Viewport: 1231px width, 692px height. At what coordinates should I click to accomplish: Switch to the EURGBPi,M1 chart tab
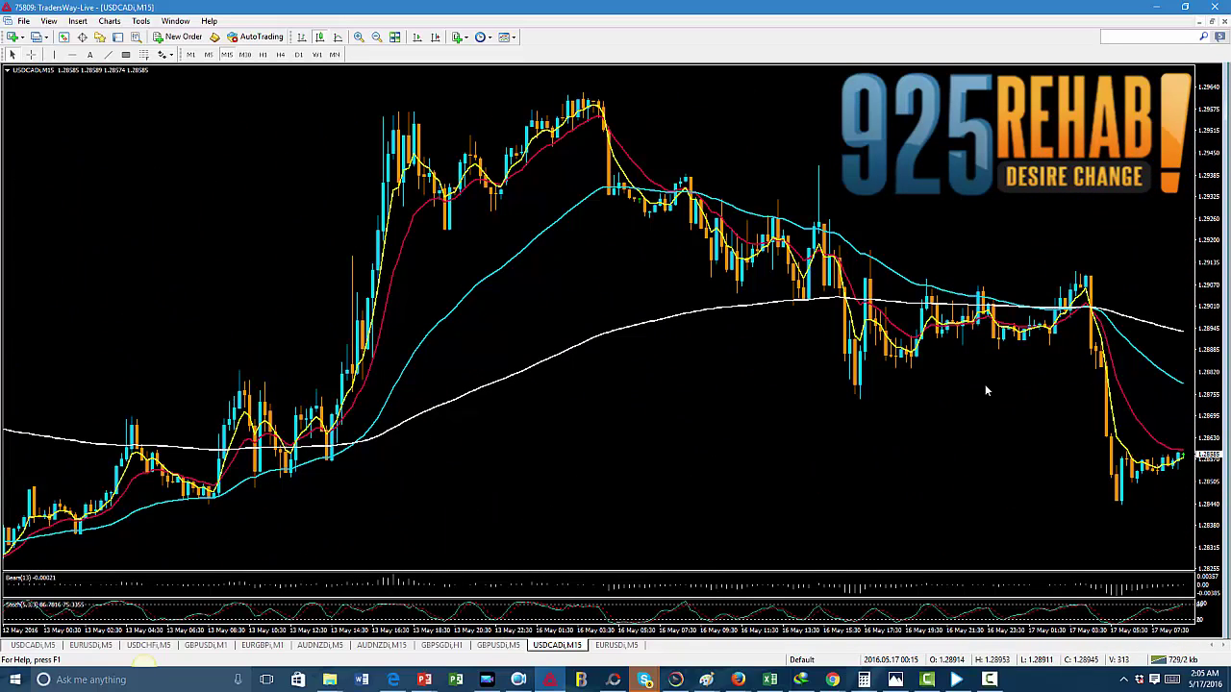[x=263, y=645]
